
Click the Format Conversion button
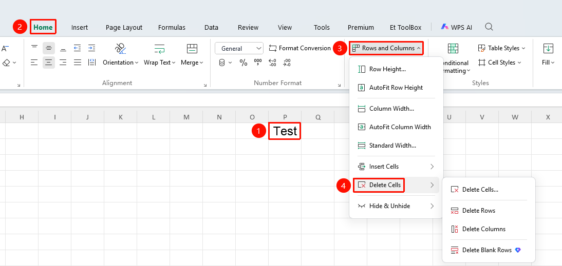tap(300, 48)
